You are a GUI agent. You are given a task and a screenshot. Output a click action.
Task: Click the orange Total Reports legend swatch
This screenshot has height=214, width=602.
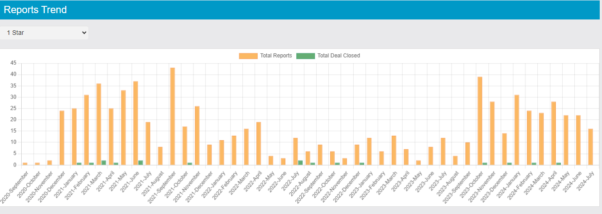coord(248,56)
